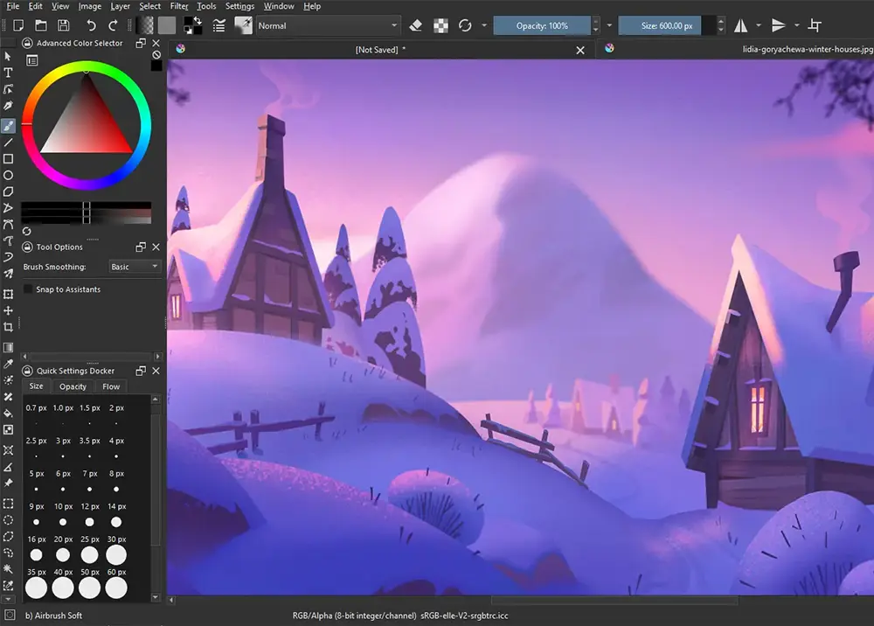
Task: Enable Snap to Assistants checkbox
Action: click(x=28, y=289)
